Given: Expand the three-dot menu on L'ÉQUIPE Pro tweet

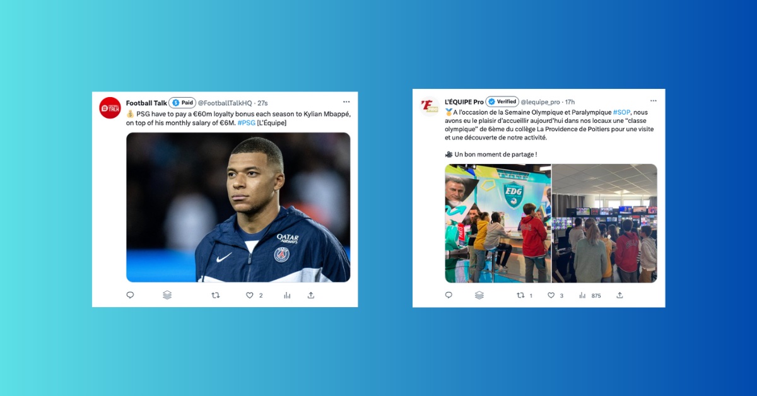Looking at the screenshot, I should 654,100.
